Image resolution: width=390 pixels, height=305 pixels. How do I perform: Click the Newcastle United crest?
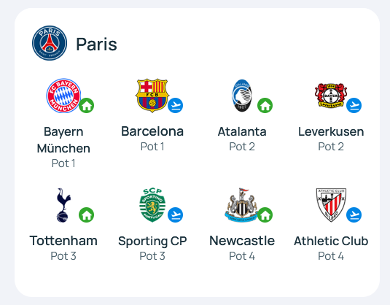click(242, 205)
